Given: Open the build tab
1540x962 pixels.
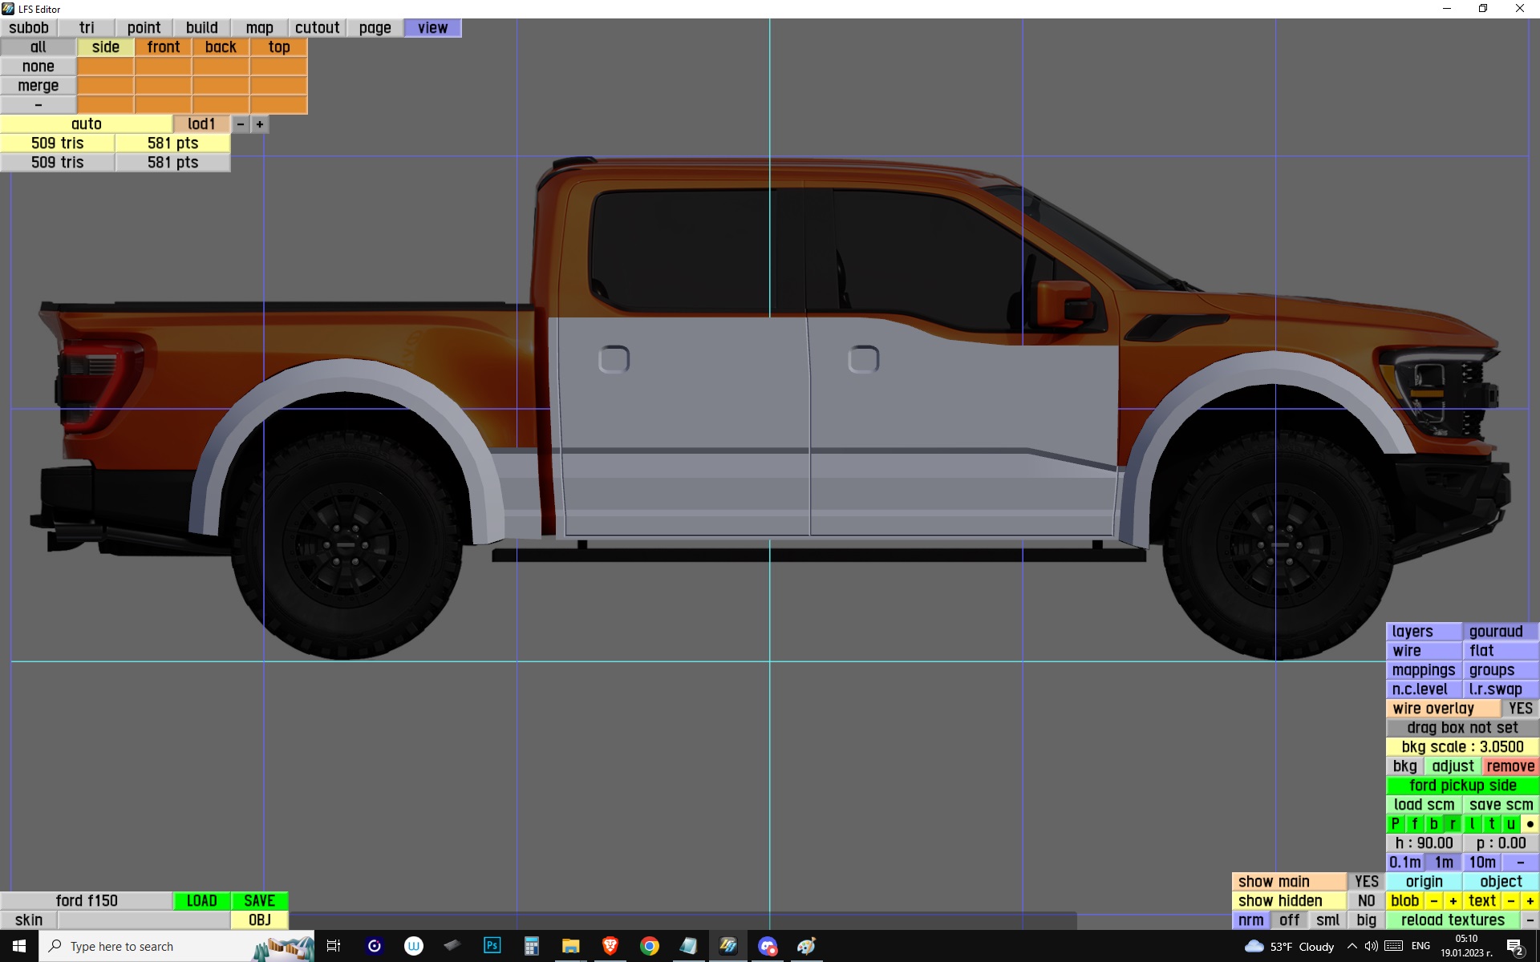Looking at the screenshot, I should (201, 28).
